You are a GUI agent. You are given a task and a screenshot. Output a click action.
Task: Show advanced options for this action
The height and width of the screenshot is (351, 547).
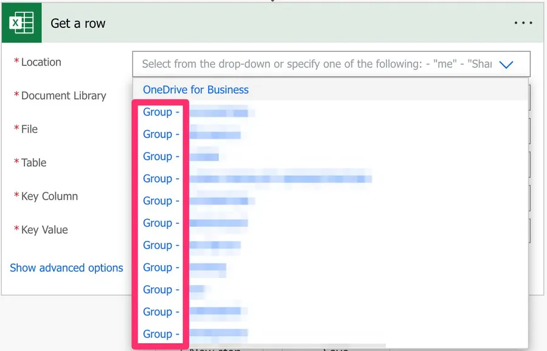[66, 268]
